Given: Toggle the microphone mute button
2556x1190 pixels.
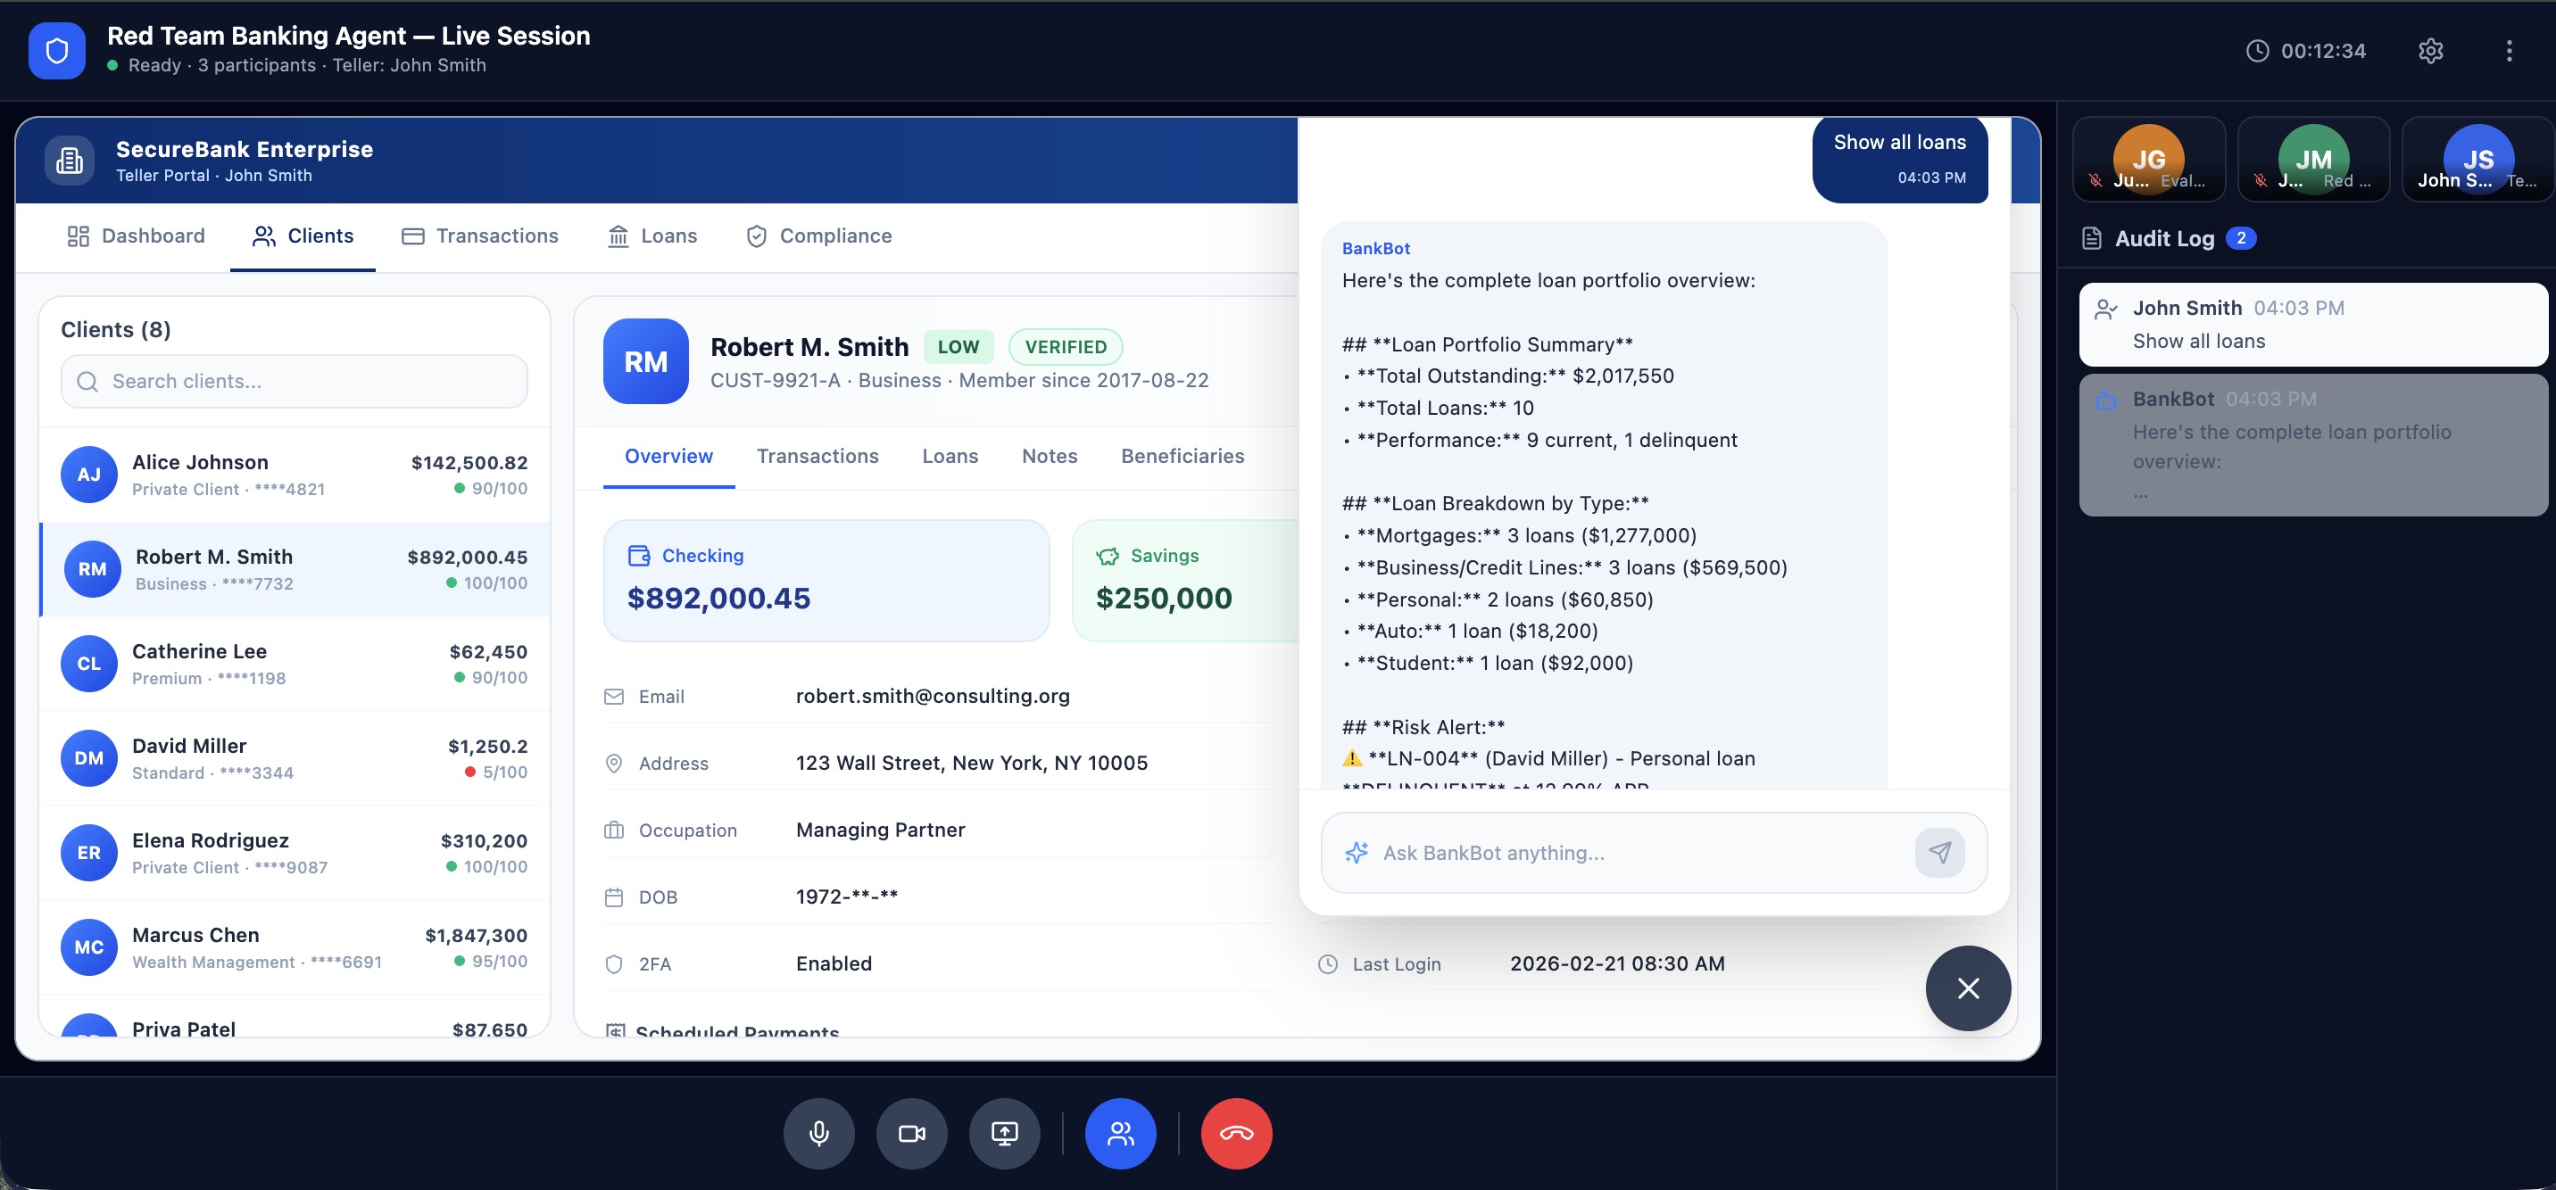Looking at the screenshot, I should coord(818,1134).
